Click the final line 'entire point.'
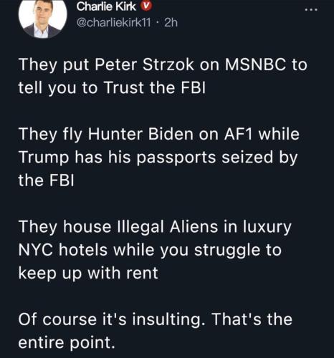The height and width of the screenshot is (358, 334). 67,343
